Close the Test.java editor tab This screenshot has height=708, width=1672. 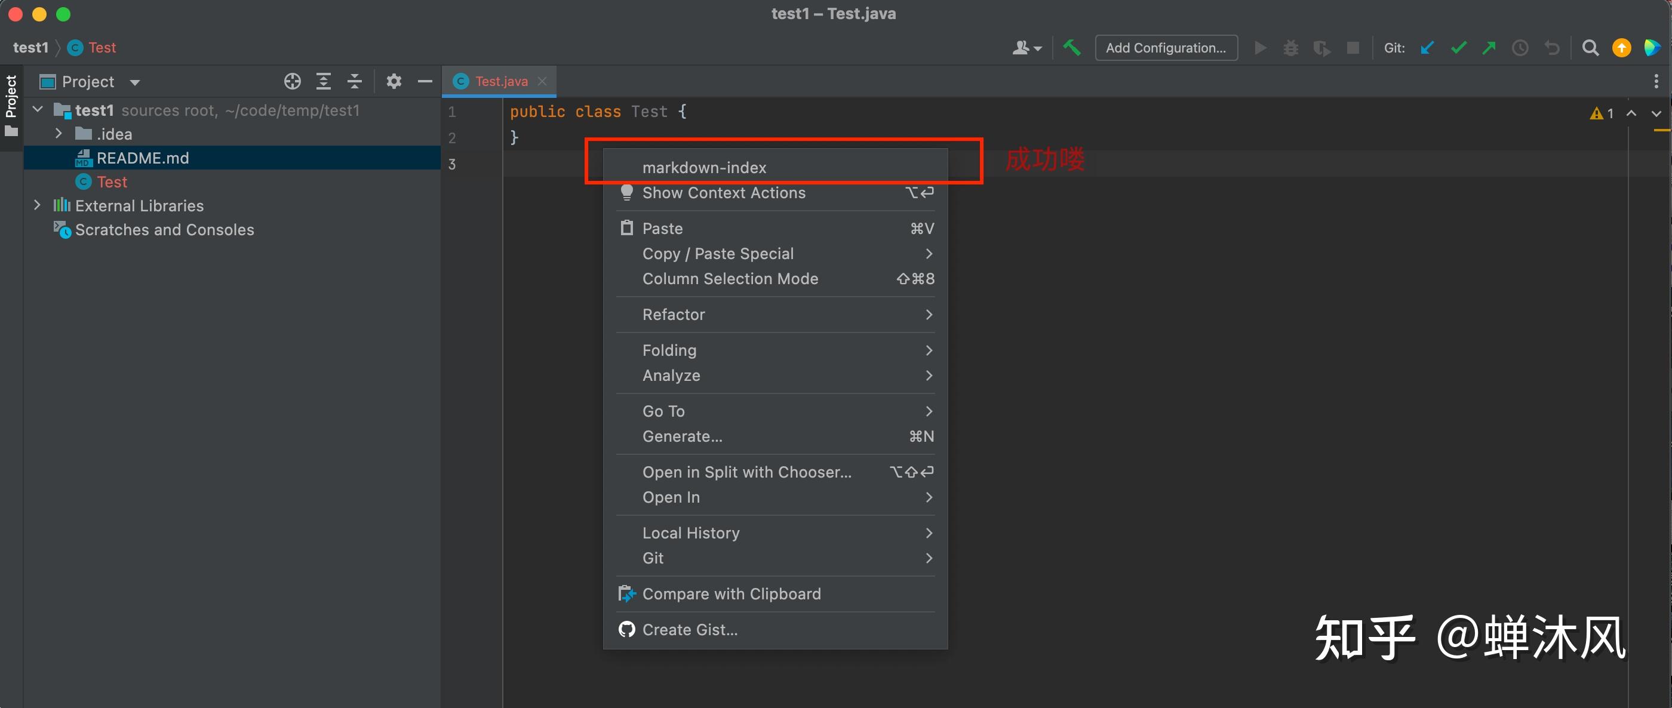pos(542,82)
